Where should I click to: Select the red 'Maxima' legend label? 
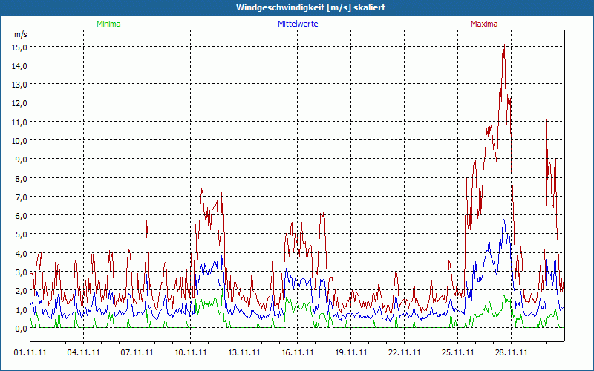[484, 24]
